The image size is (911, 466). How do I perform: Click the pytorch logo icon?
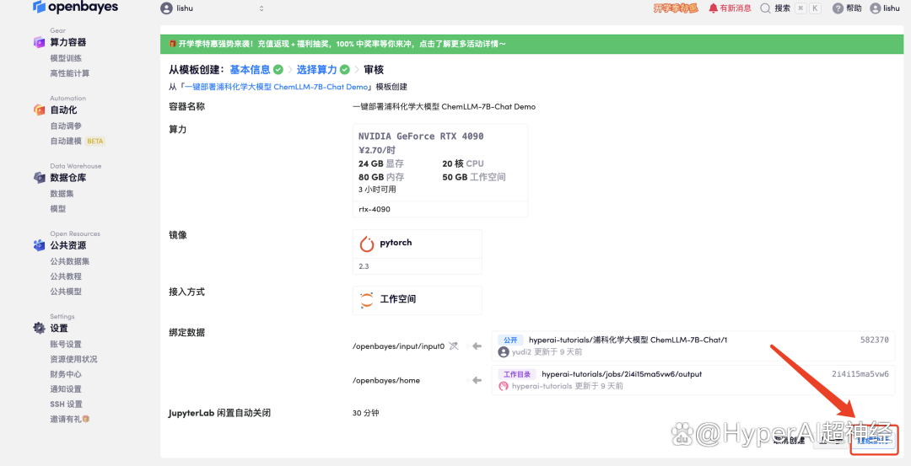[367, 244]
